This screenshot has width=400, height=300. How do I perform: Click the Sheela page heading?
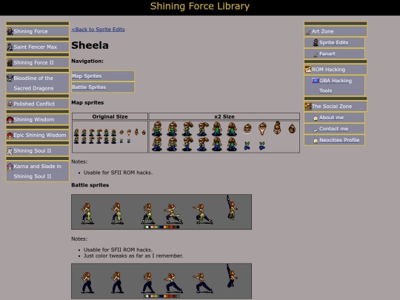pos(90,45)
